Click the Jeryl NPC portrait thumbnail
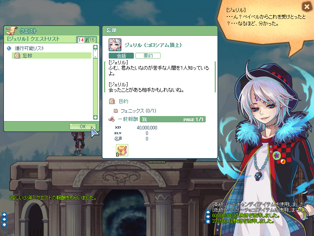The image size is (314, 236). [115, 45]
